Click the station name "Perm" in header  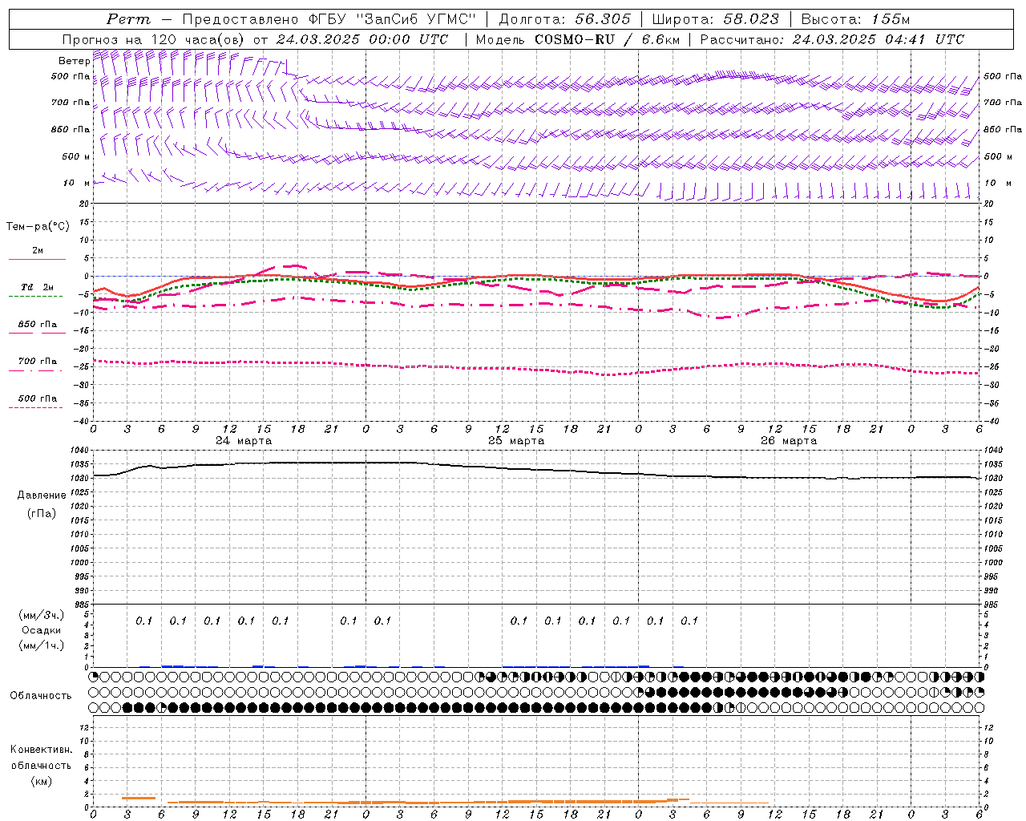pos(128,19)
